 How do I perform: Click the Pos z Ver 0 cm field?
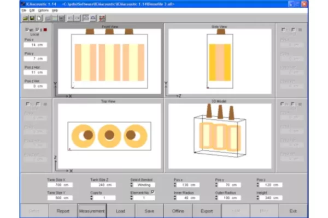pyautogui.click(x=36, y=86)
